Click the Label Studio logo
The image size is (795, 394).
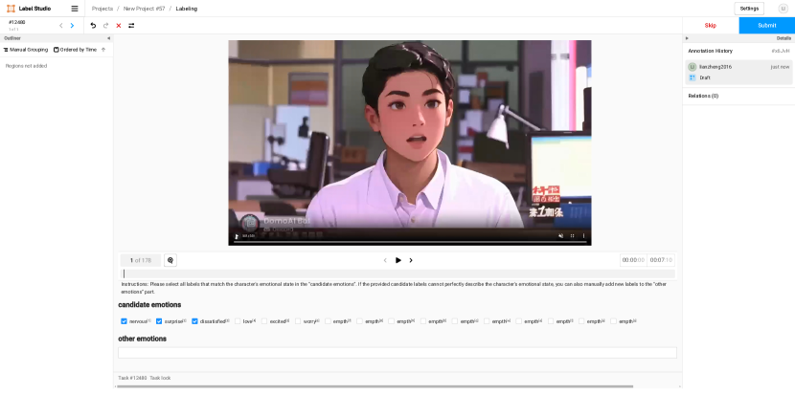(29, 9)
